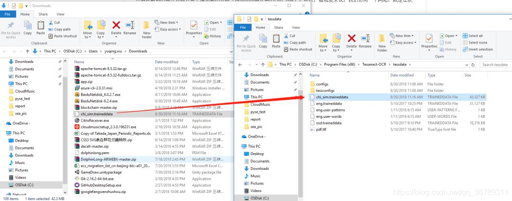Screen dimensions: 512x201
Task: Click Up arrow in tessdata navigation bar
Action: 263,64
